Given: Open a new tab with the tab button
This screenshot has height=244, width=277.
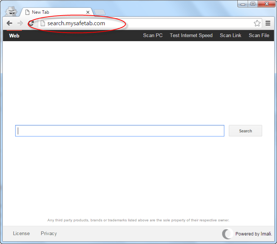Looking at the screenshot, I should [100, 12].
